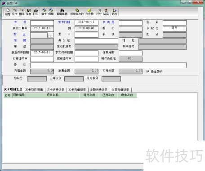Image resolution: width=205 pixels, height=171 pixels.
Task: Click the 发卡 (Issue card) toolbar icon
Action: click(14, 12)
